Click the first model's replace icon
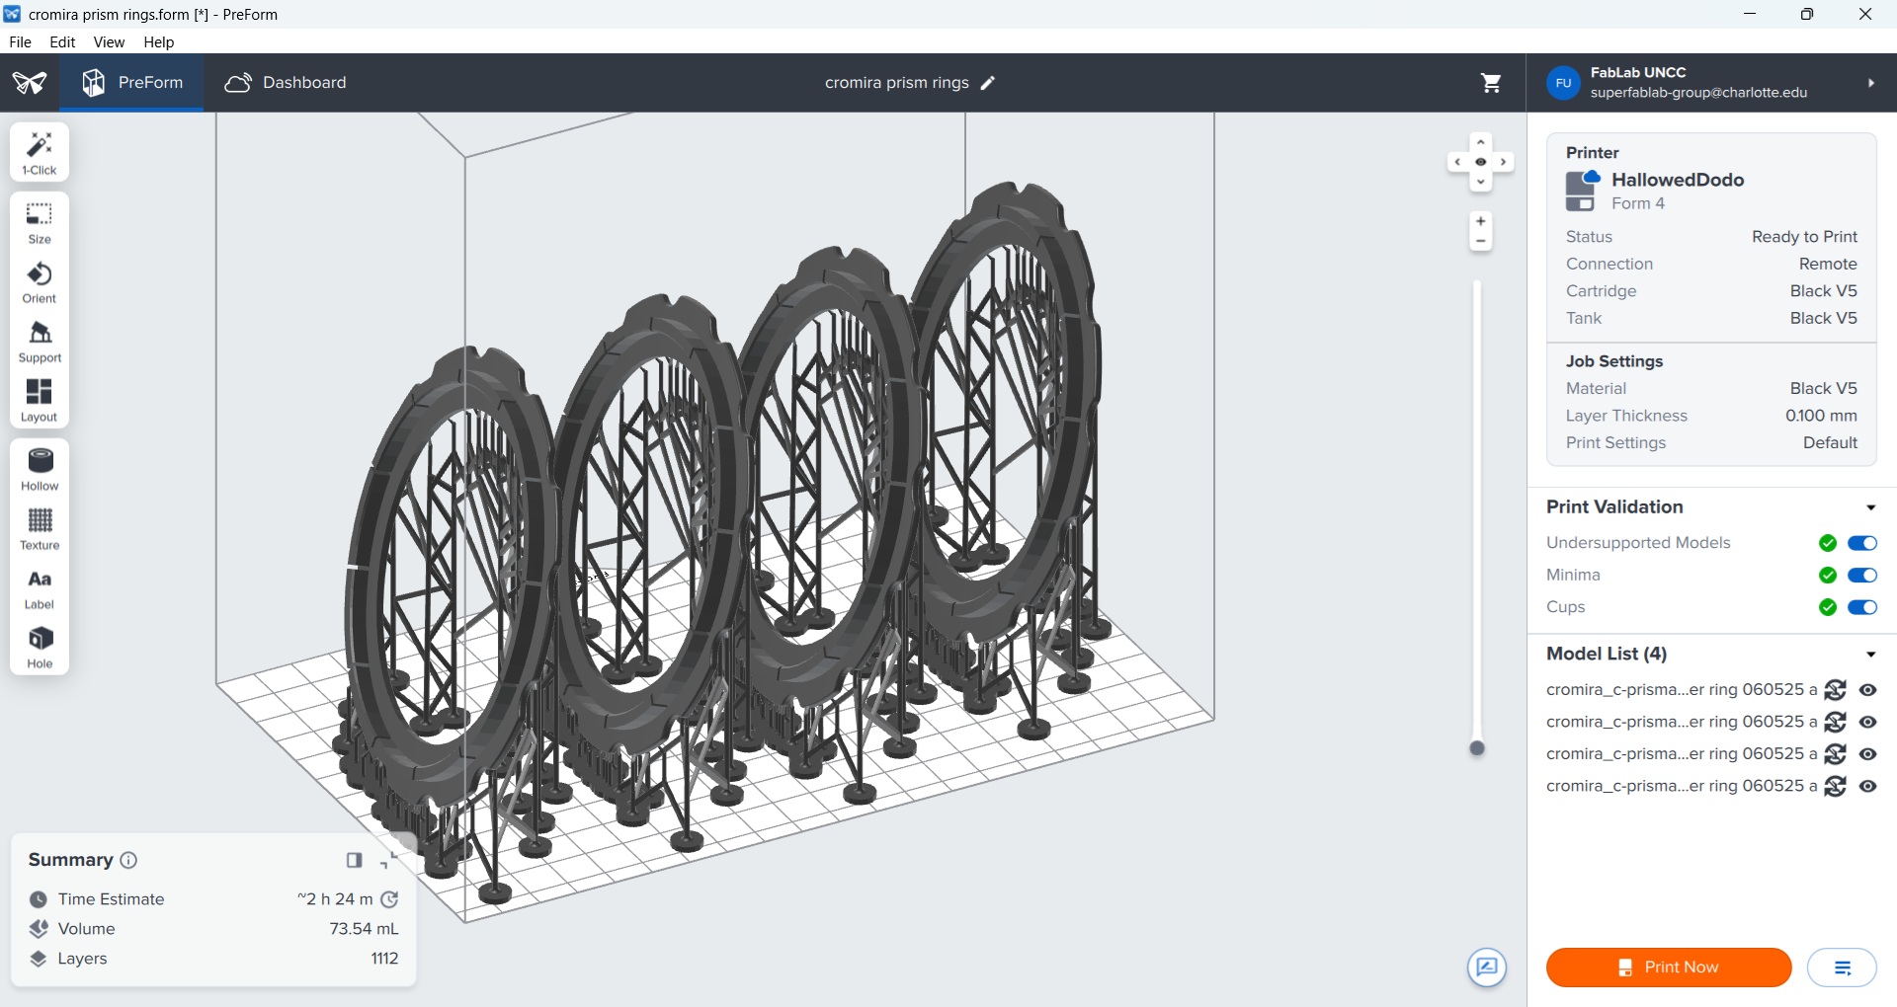This screenshot has width=1897, height=1007. click(x=1836, y=690)
